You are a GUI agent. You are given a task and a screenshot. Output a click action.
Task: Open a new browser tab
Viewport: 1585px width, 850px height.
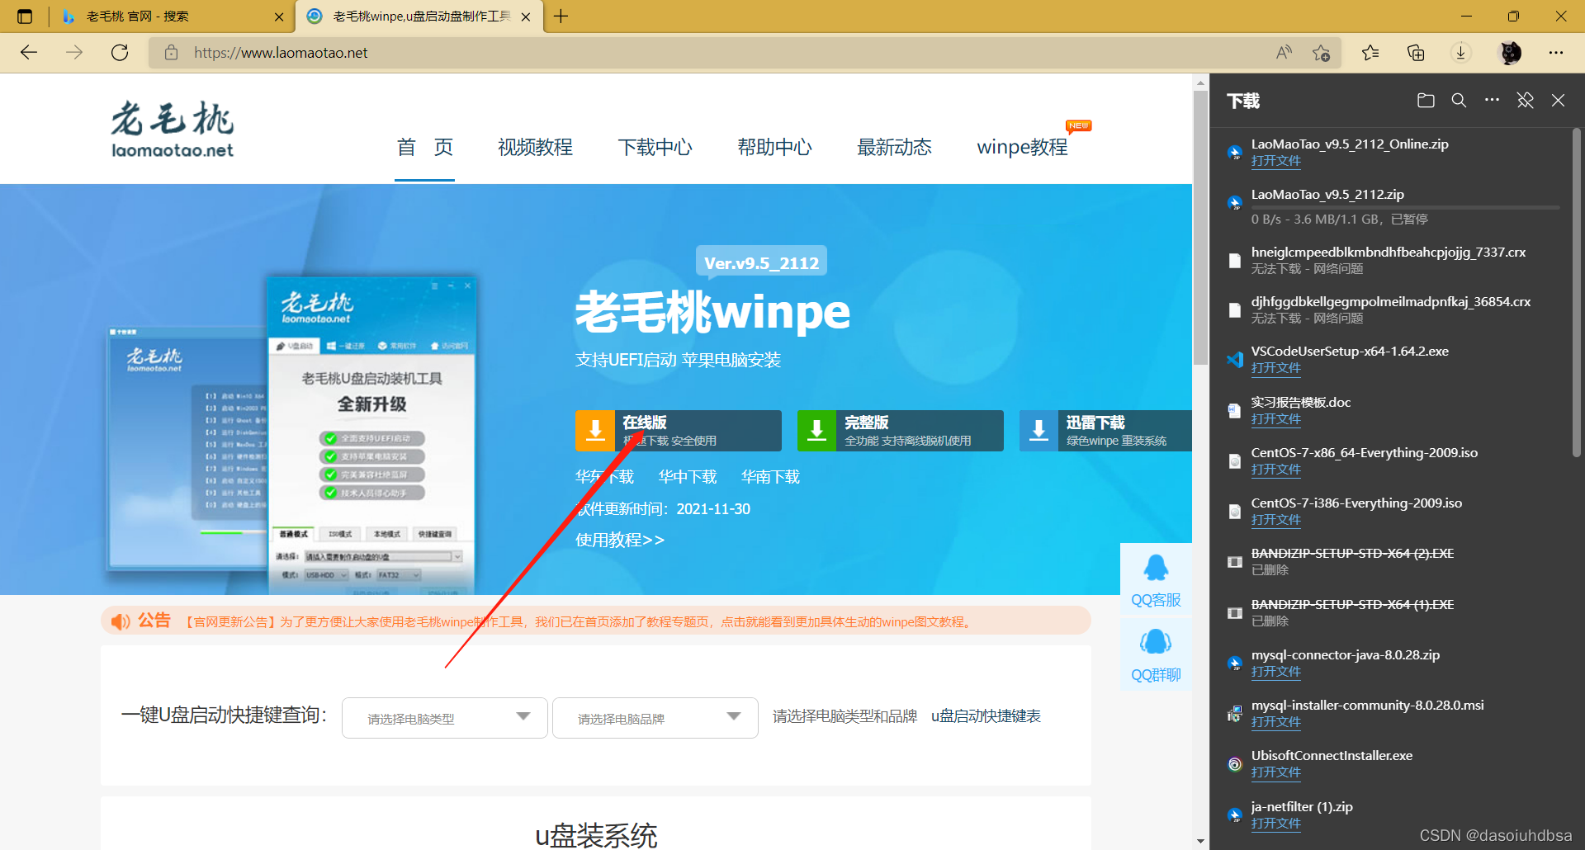[561, 17]
